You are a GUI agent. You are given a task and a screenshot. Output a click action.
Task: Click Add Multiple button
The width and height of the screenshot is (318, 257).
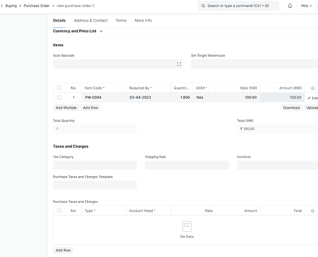click(x=66, y=108)
